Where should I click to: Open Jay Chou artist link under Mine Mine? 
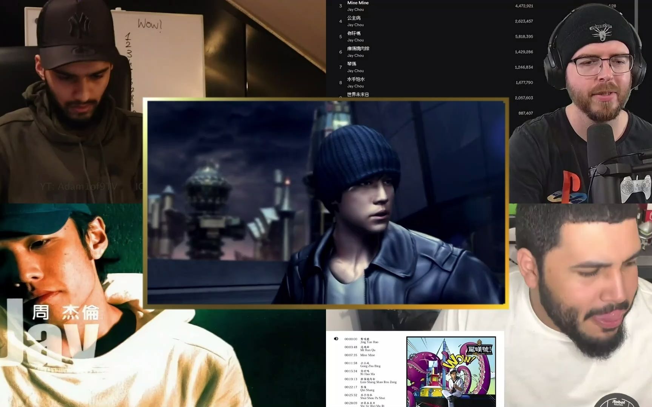355,9
